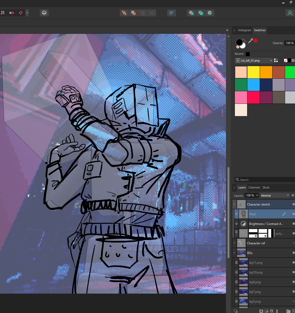Image resolution: width=295 pixels, height=313 pixels.
Task: Expand the Character ref group
Action: tap(234, 243)
